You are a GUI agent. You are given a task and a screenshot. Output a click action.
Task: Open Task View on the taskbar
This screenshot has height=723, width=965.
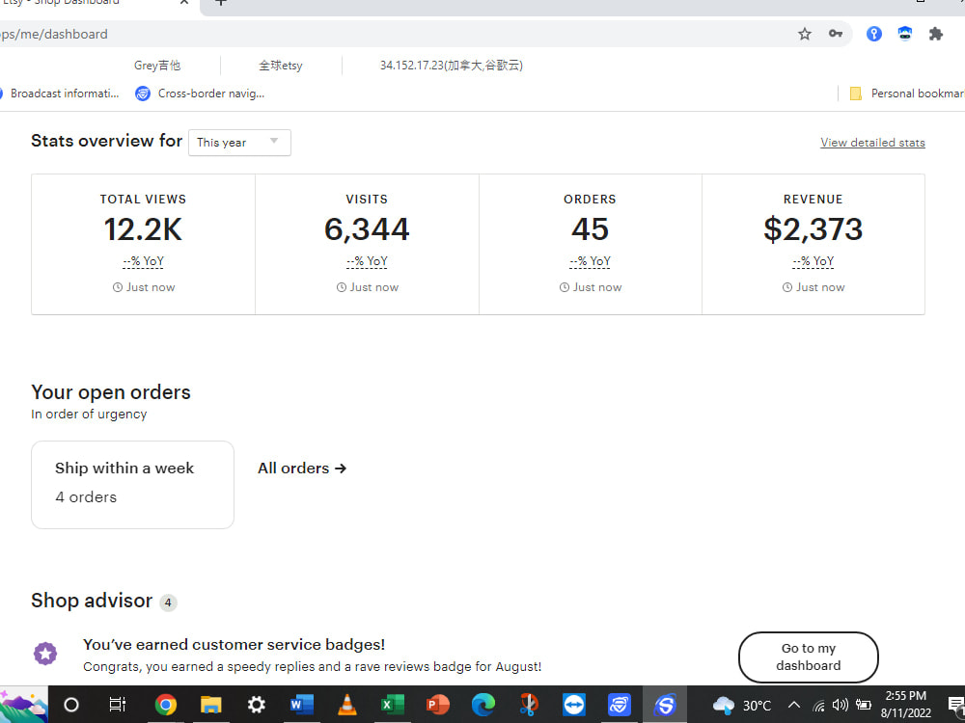click(117, 705)
